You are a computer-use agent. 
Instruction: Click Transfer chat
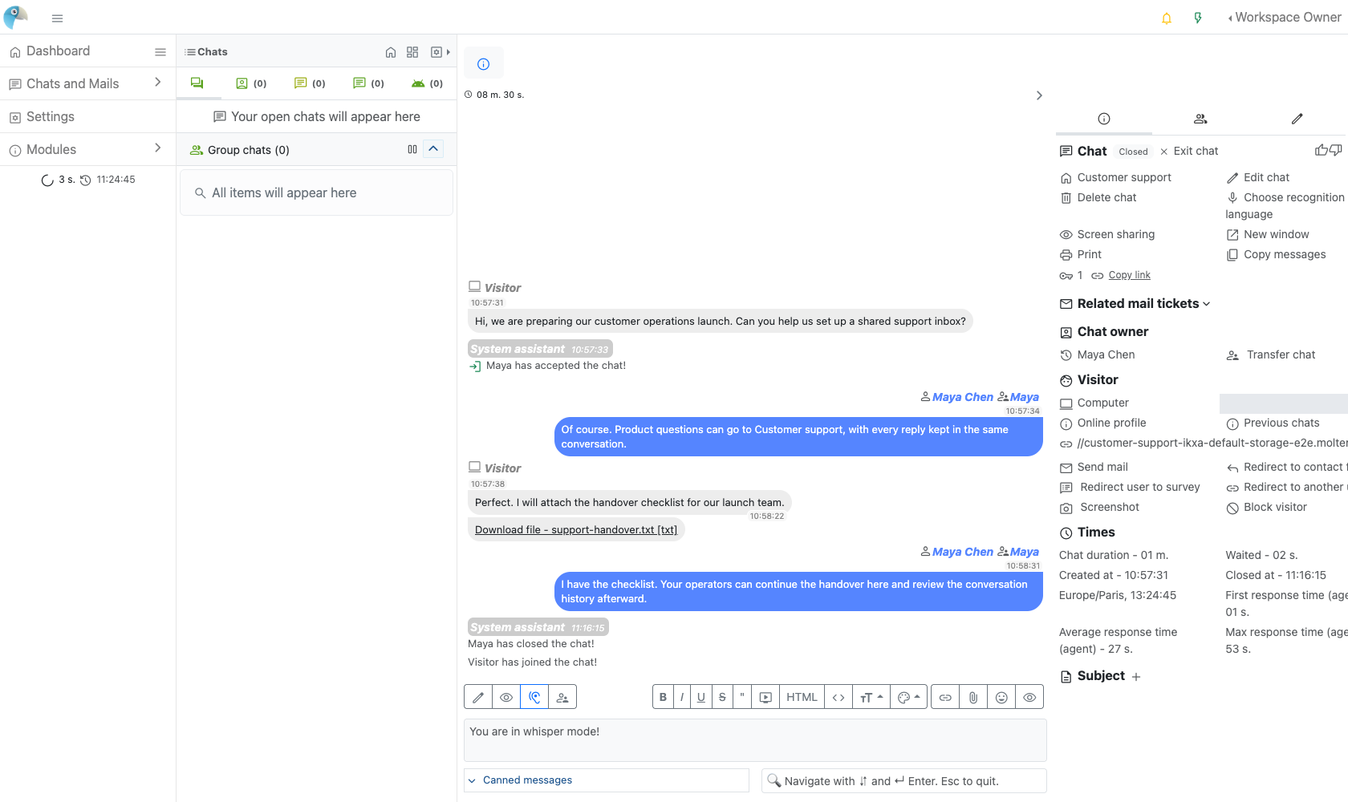click(x=1271, y=354)
